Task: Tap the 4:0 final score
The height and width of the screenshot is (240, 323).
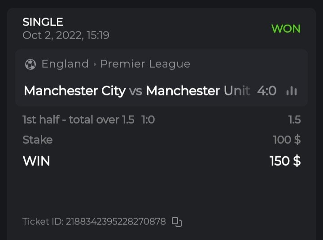Action: (266, 91)
